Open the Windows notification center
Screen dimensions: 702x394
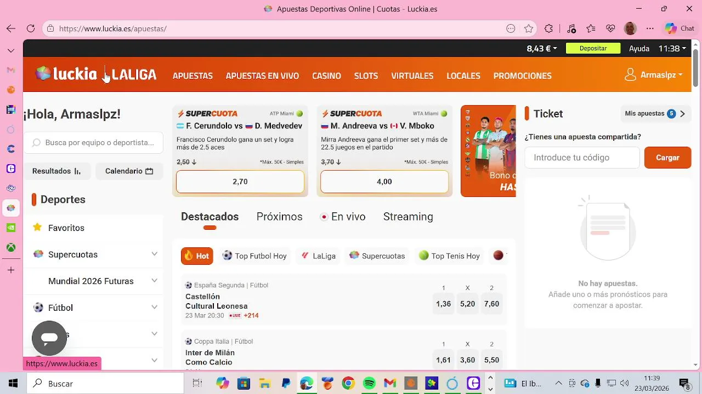point(684,384)
